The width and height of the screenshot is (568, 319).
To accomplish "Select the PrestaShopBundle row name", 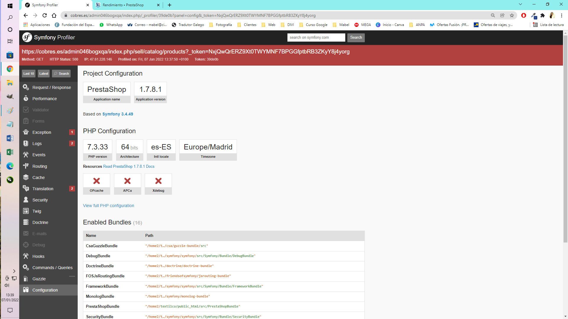I will pos(102,307).
